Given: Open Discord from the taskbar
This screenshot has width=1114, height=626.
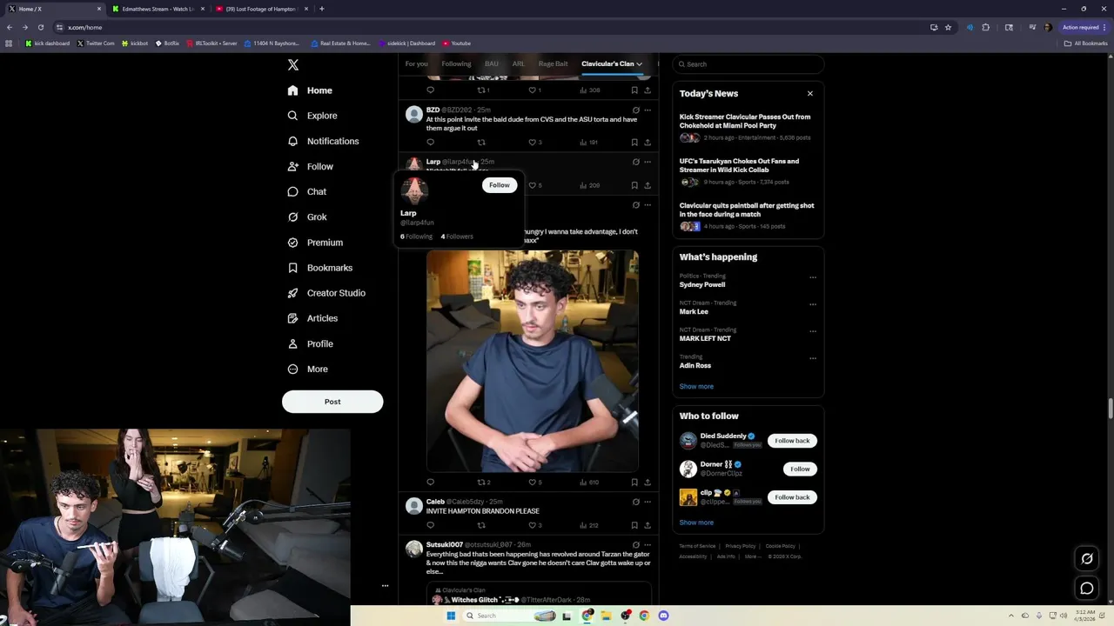Looking at the screenshot, I should (x=663, y=616).
